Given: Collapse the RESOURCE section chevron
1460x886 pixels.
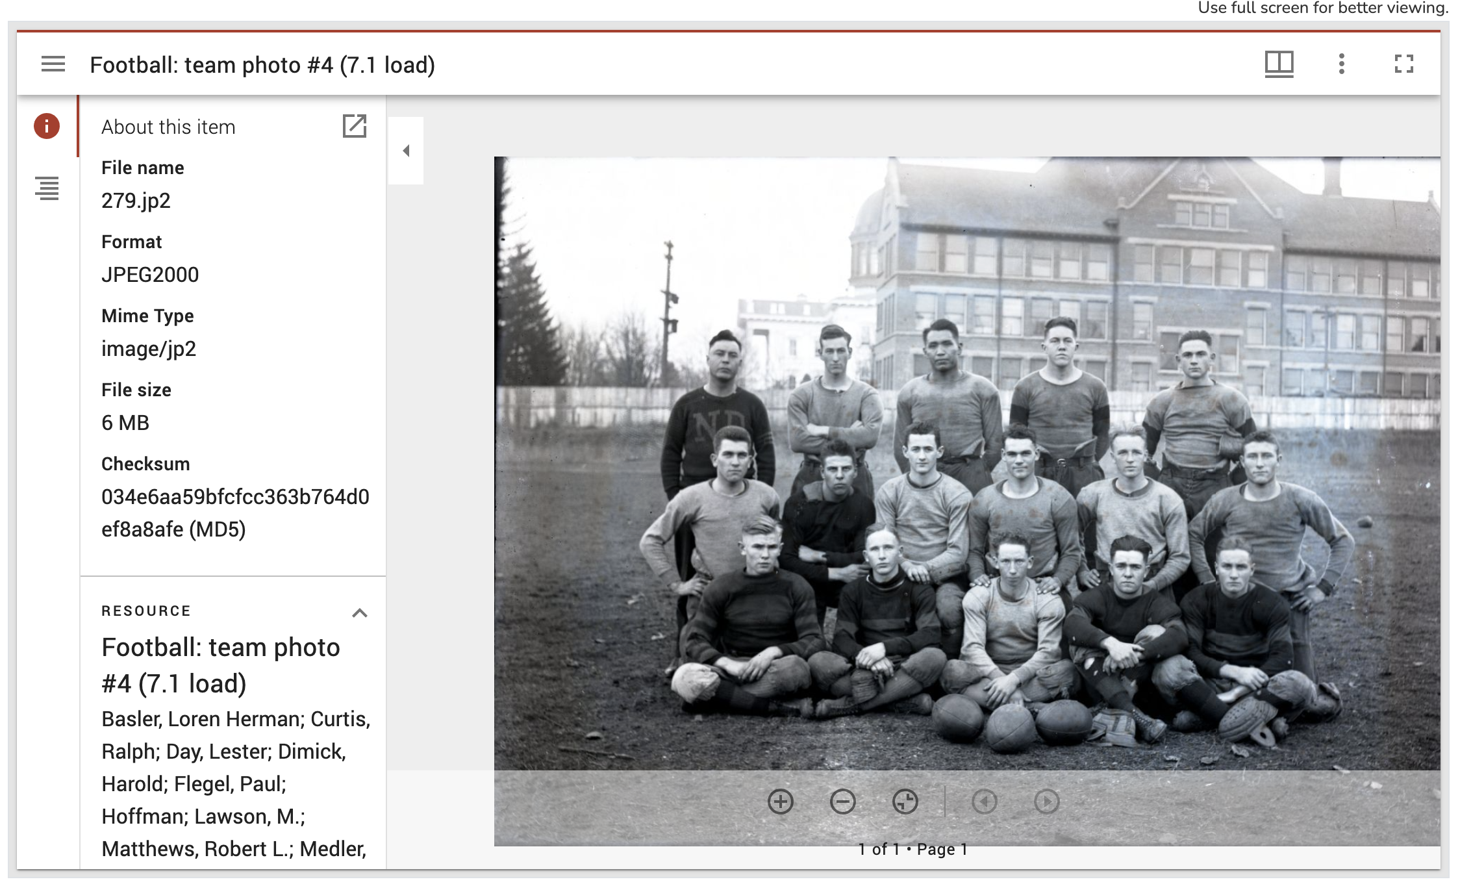Looking at the screenshot, I should (x=360, y=613).
